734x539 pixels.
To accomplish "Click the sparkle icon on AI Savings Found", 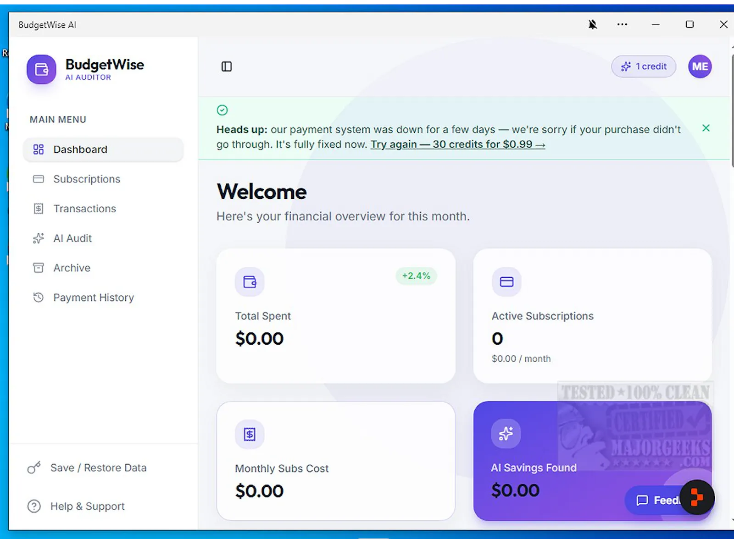I will (x=506, y=434).
